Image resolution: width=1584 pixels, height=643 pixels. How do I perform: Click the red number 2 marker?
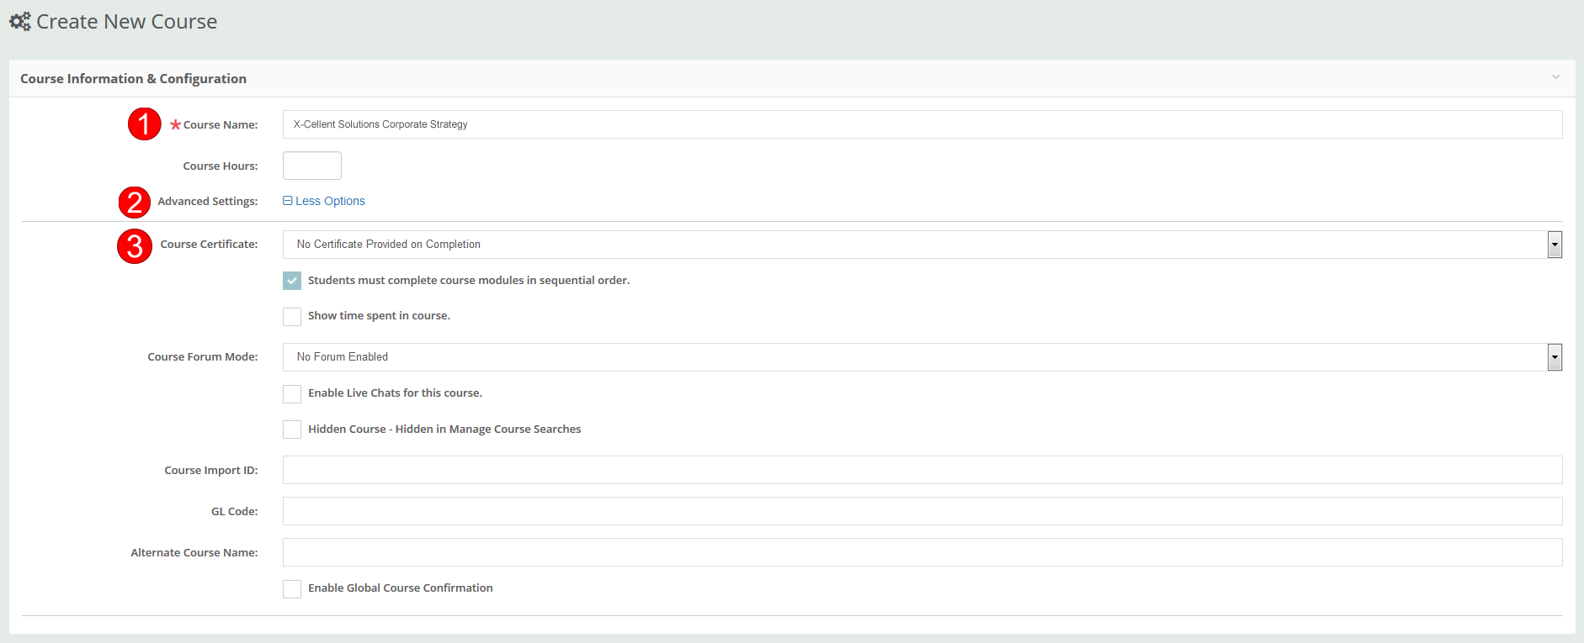(x=135, y=203)
